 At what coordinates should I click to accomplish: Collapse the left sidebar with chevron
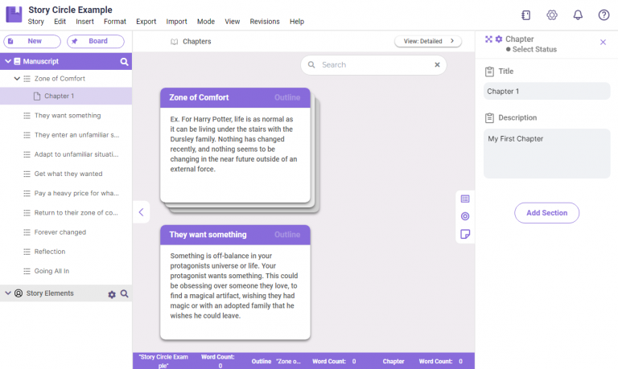(141, 212)
